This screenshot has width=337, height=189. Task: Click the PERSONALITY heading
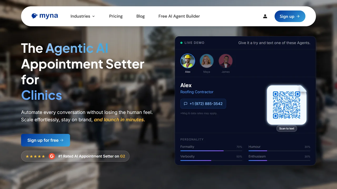pyautogui.click(x=192, y=139)
